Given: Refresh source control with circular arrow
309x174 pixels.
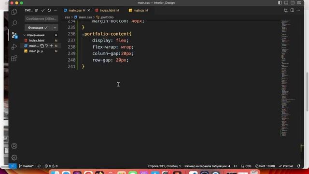Looking at the screenshot, I should 49,10.
